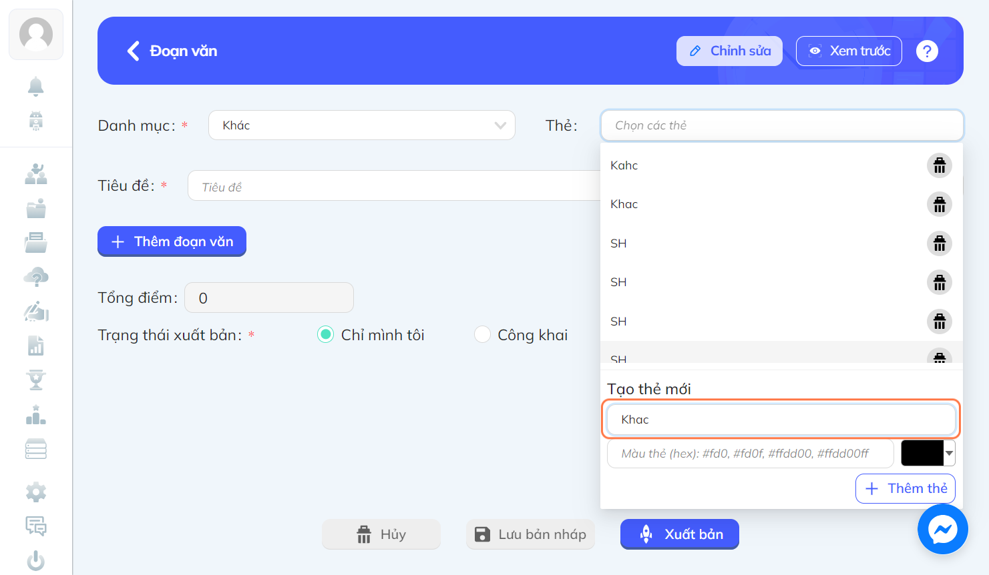Screen dimensions: 989x575
Task: Delete the Khac tag with its trash icon
Action: [940, 204]
